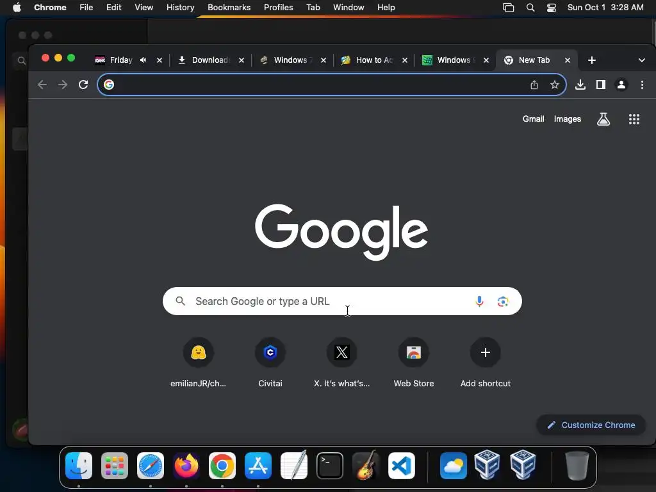656x492 pixels.
Task: Open the profile avatar button
Action: (621, 85)
